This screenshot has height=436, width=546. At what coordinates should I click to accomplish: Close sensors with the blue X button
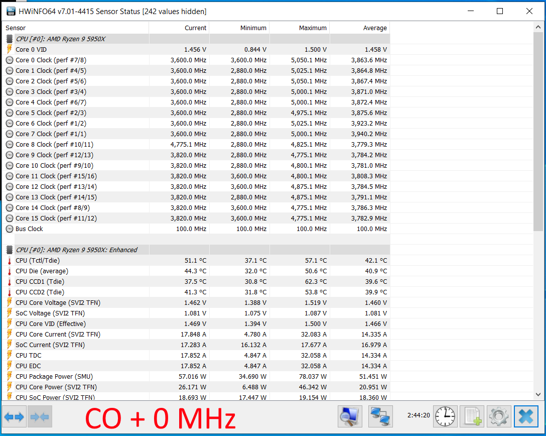(x=526, y=416)
